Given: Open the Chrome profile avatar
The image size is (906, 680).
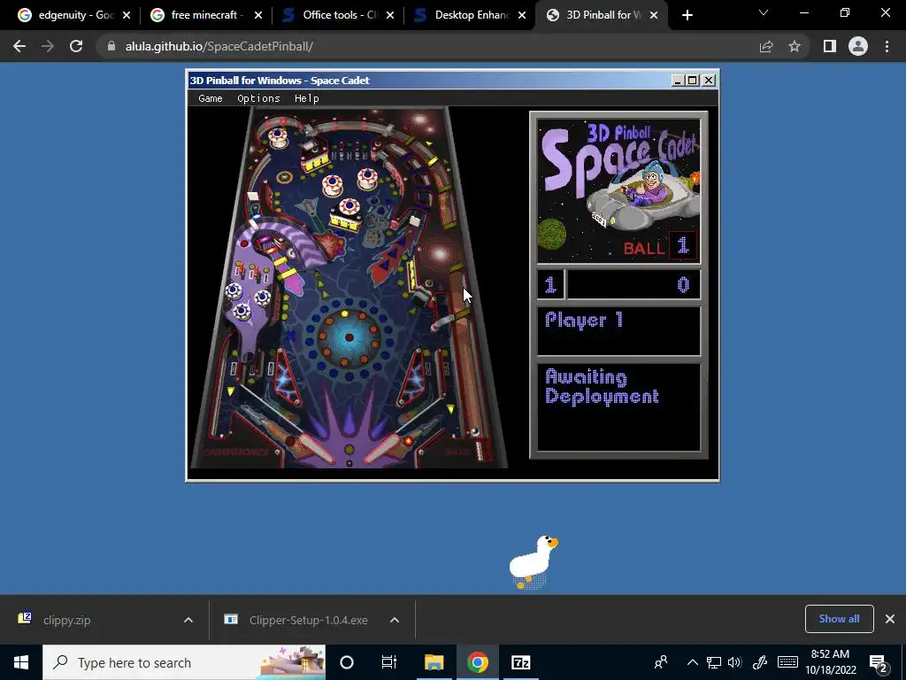Looking at the screenshot, I should coord(858,46).
